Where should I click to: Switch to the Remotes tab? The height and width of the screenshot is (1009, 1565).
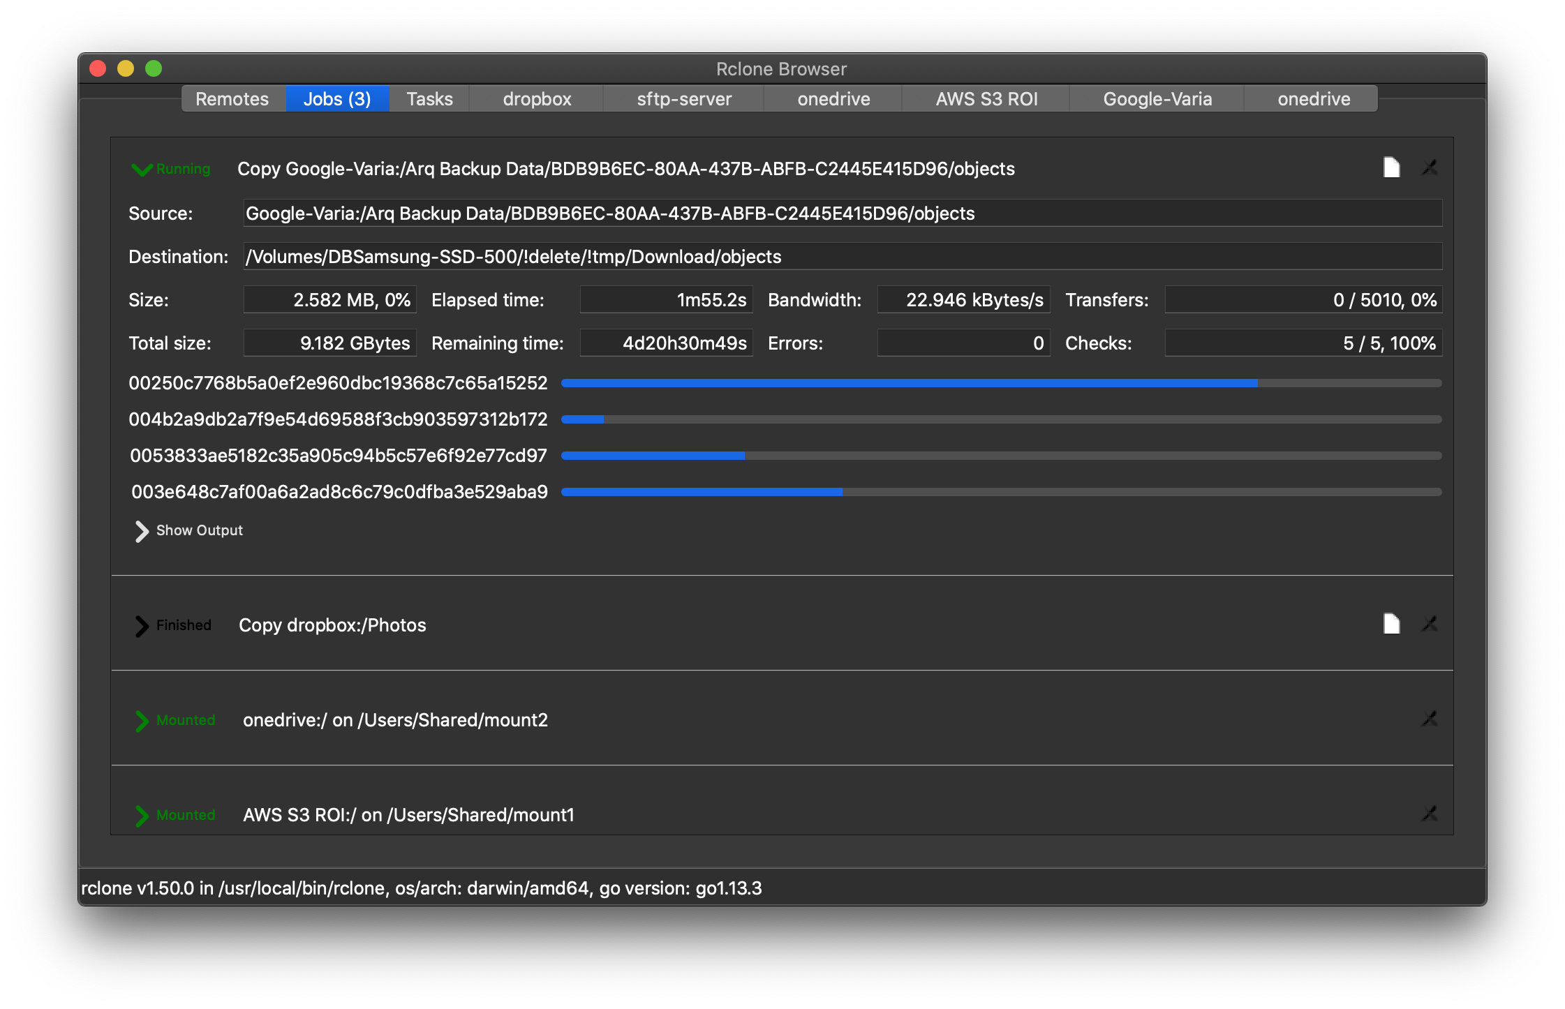tap(232, 98)
